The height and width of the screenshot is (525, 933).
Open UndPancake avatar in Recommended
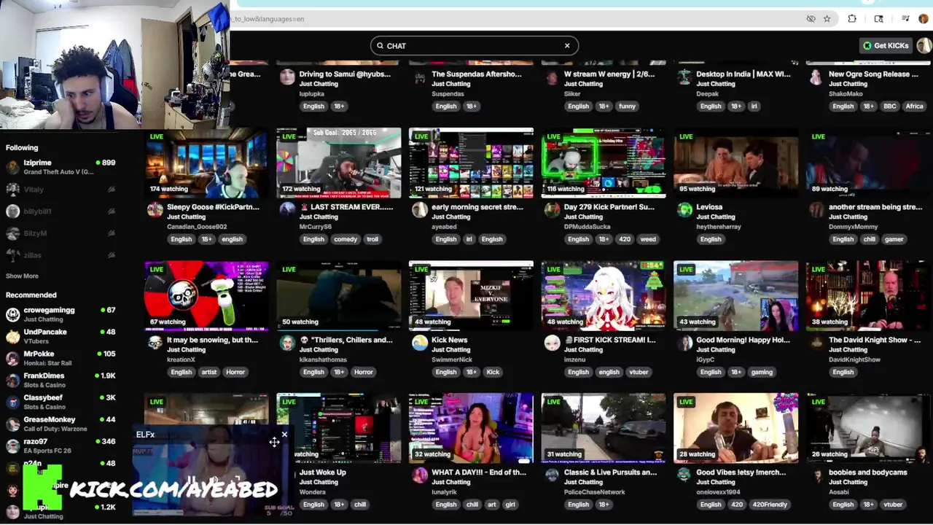(x=12, y=336)
